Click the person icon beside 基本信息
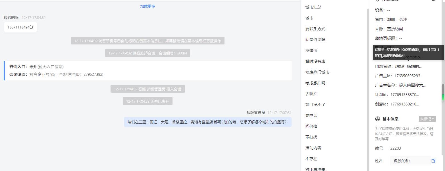 378,119
